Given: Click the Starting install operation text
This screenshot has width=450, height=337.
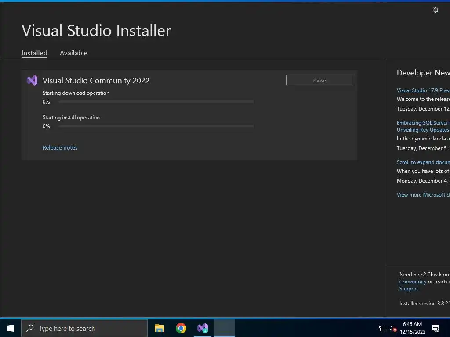Looking at the screenshot, I should click(71, 118).
